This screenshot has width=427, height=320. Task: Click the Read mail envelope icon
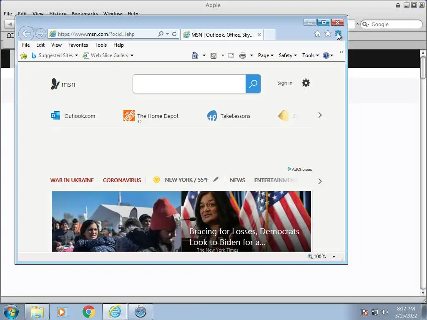231,55
